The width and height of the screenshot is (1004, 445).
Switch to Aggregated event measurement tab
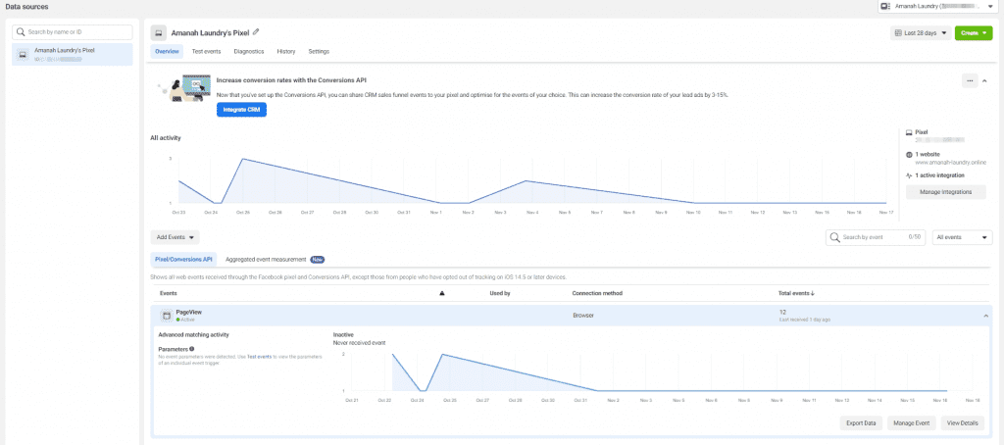tap(266, 260)
